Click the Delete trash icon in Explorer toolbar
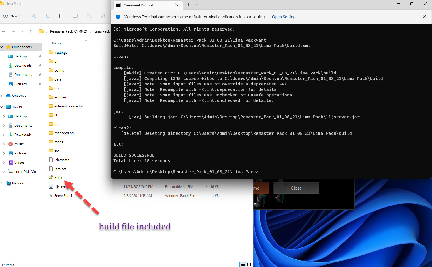Screen dimensions: 432x267 coord(103,16)
